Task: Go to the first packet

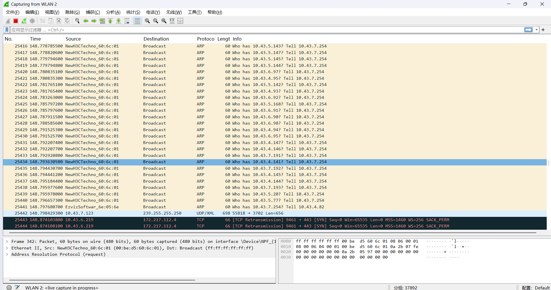Action: pos(110,21)
